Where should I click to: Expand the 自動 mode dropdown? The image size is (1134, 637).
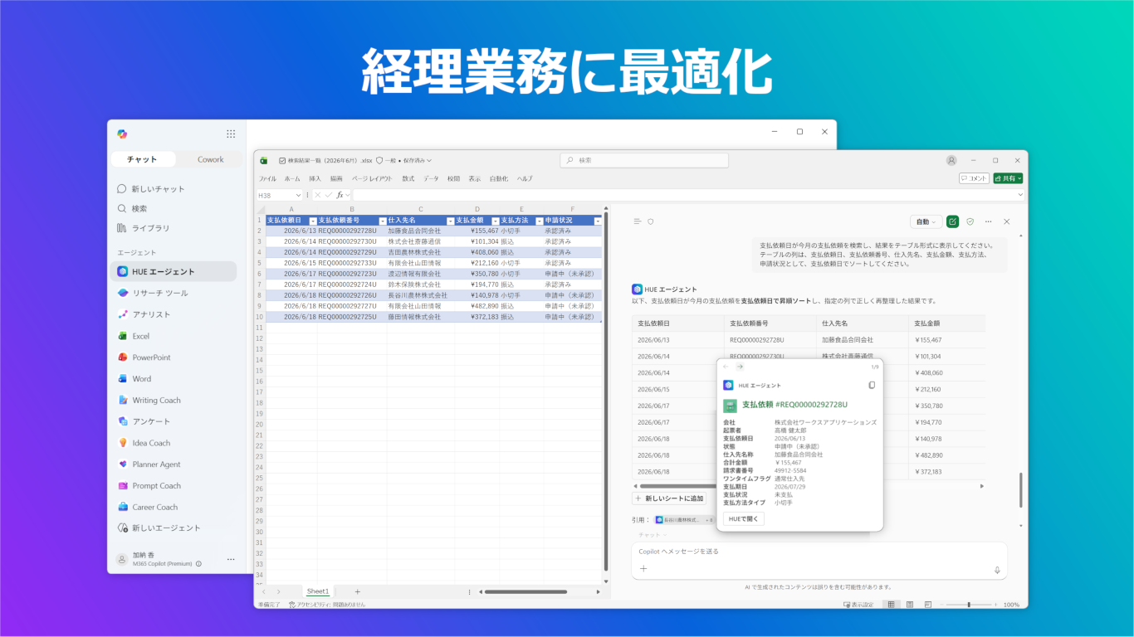pos(925,221)
